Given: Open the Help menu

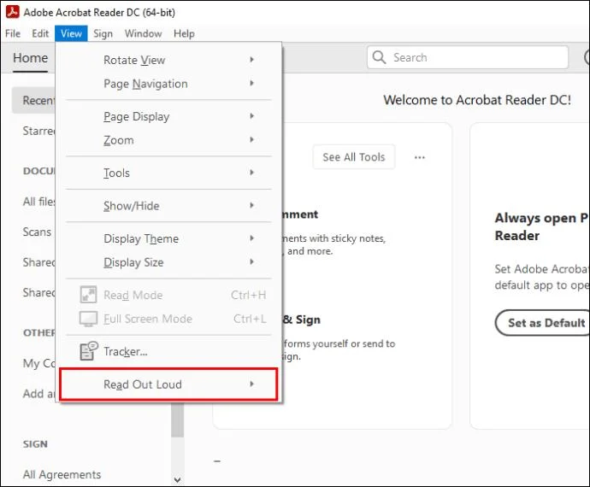Looking at the screenshot, I should click(184, 33).
